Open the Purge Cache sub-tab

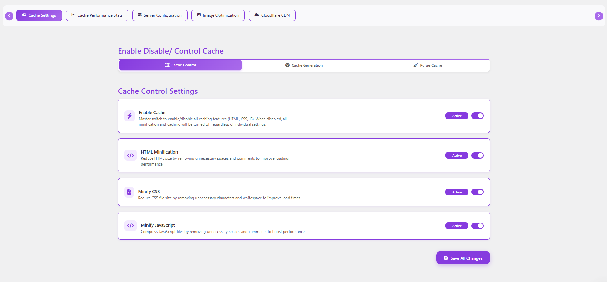427,65
